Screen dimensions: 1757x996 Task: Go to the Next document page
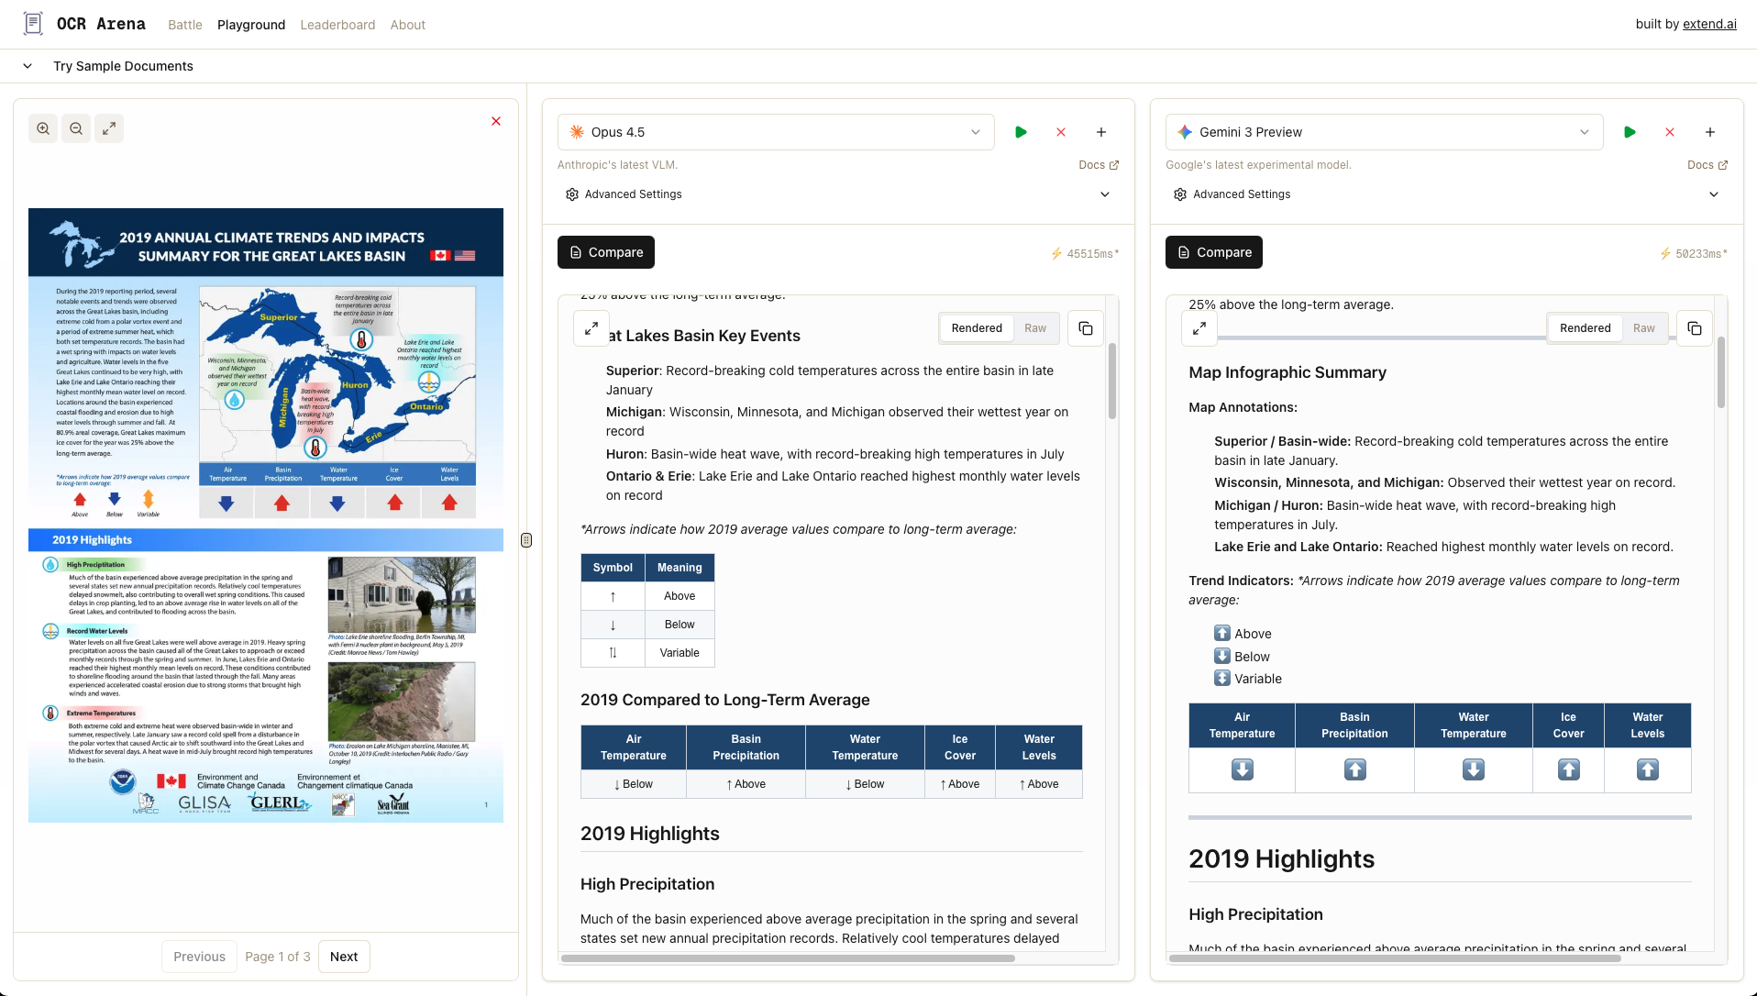[344, 957]
